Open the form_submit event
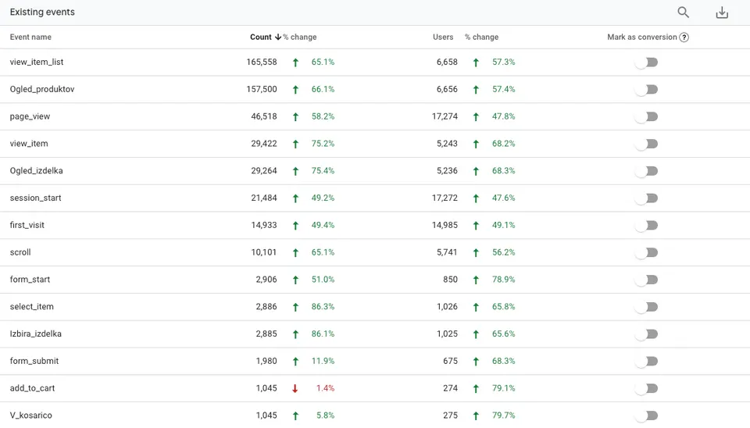Screen dimensions: 750x428 pos(34,361)
